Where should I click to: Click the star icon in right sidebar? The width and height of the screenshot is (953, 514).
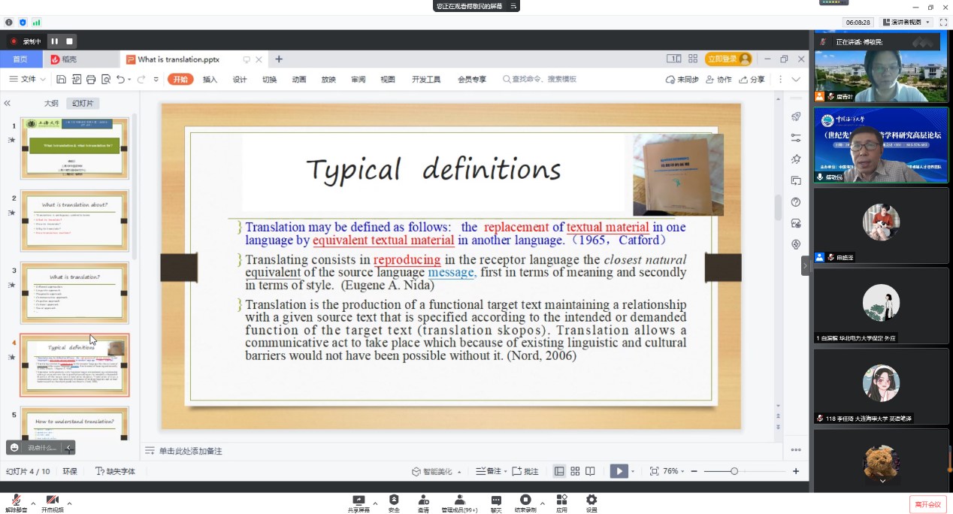click(796, 159)
